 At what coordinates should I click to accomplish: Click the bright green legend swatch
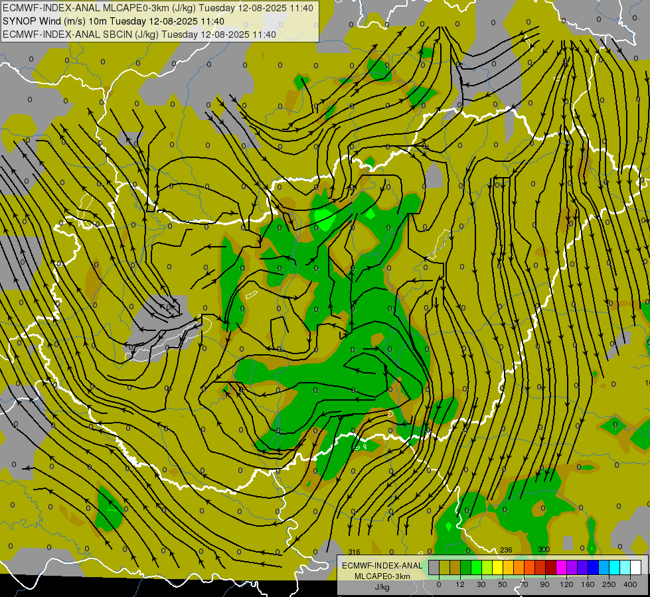pos(476,567)
